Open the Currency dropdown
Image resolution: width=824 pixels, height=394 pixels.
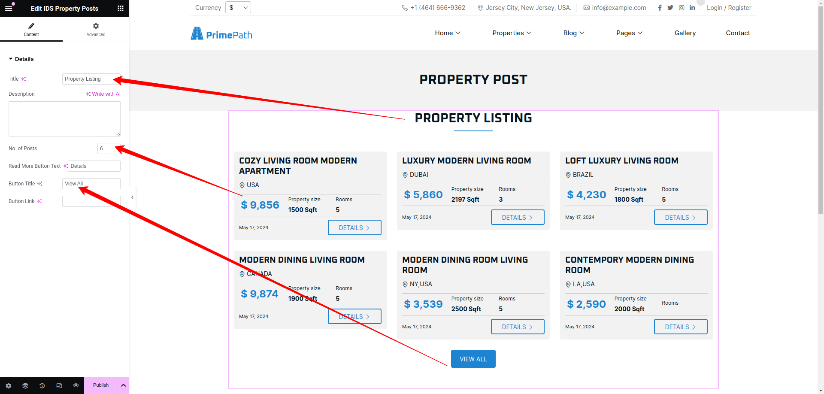pyautogui.click(x=238, y=7)
